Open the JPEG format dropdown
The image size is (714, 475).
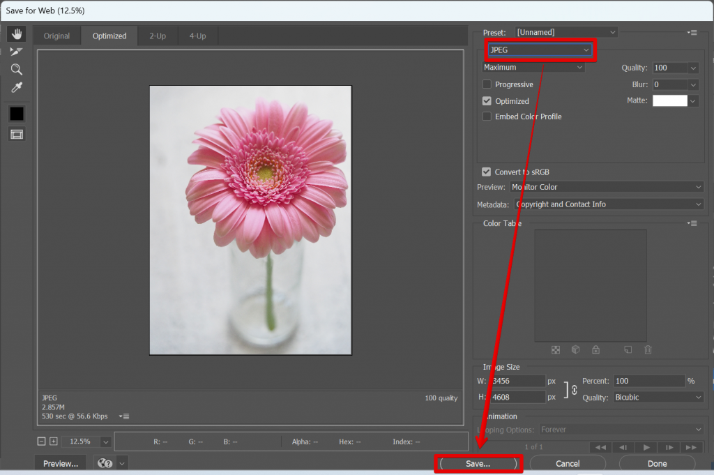tap(539, 50)
